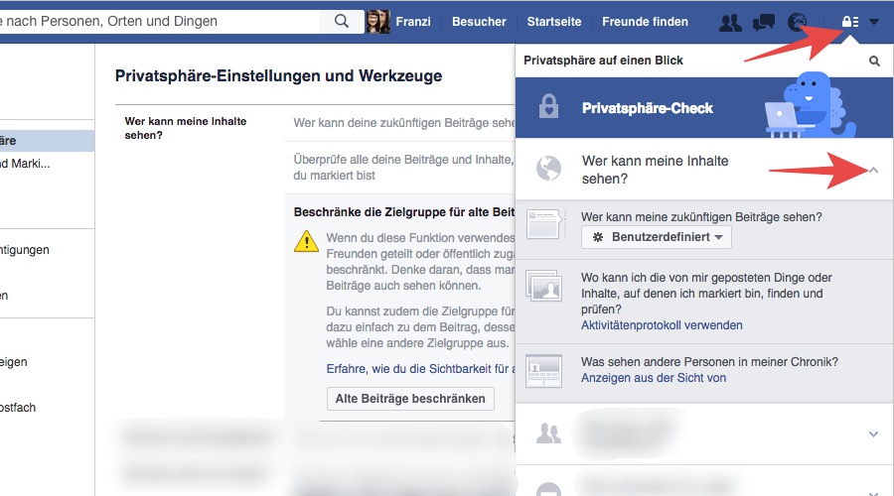Screen dimensions: 894x496
Task: Click the photos icon beside the activity log text
Action: point(544,286)
